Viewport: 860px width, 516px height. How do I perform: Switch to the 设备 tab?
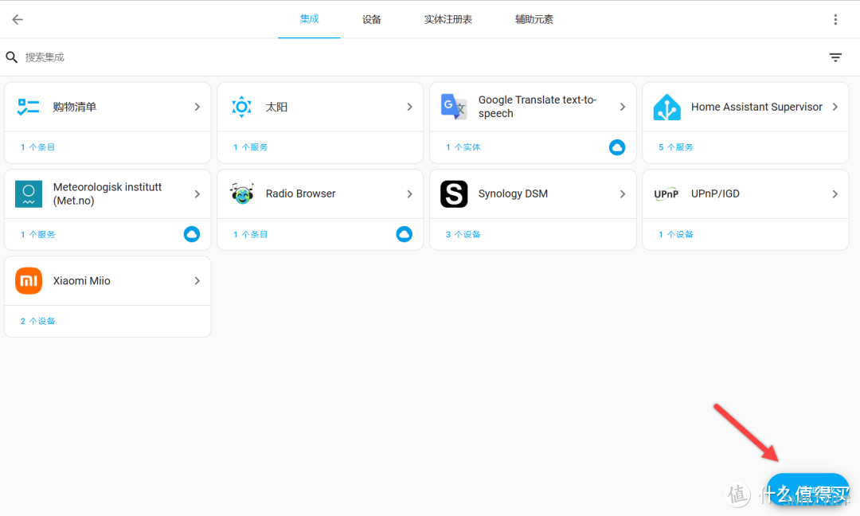(371, 19)
